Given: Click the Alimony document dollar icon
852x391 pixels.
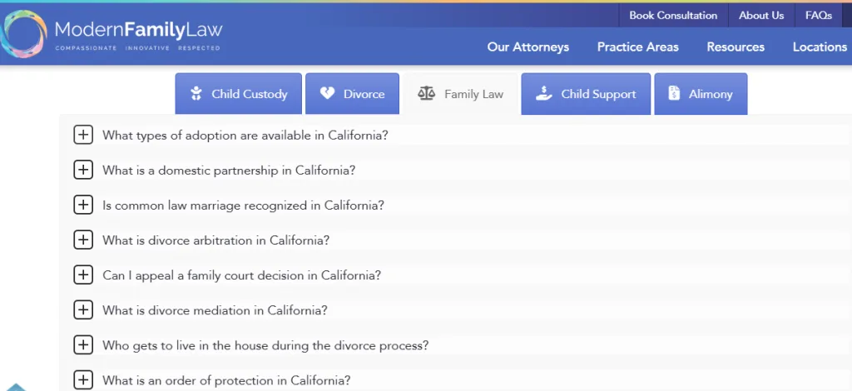Looking at the screenshot, I should click(x=674, y=94).
